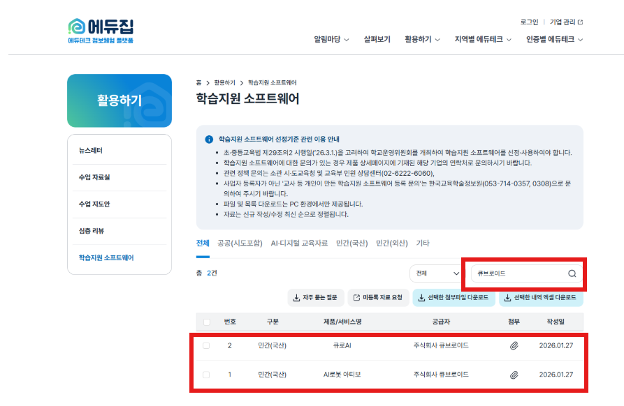
Task: Click the search magnifier icon
Action: point(572,273)
